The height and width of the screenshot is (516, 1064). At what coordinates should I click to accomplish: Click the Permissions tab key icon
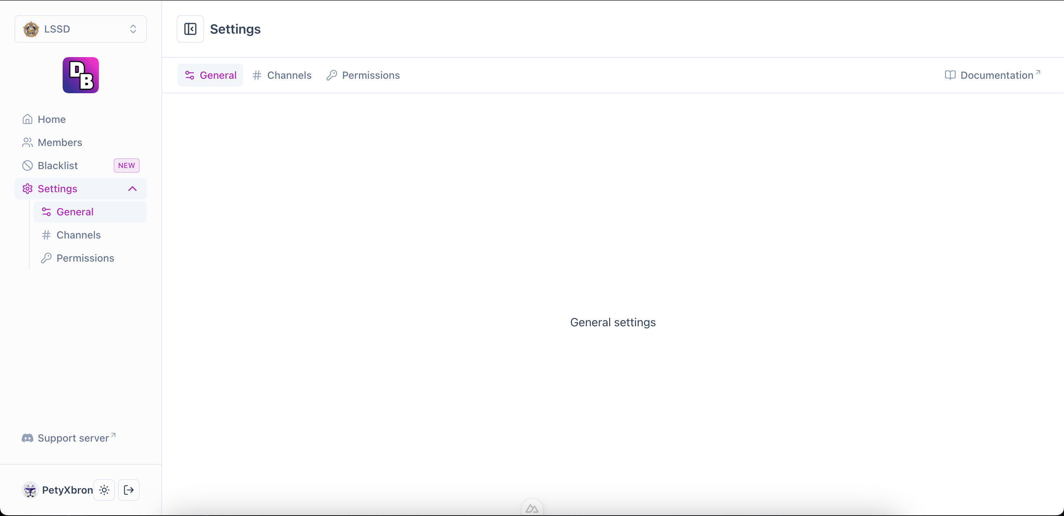[x=332, y=75]
